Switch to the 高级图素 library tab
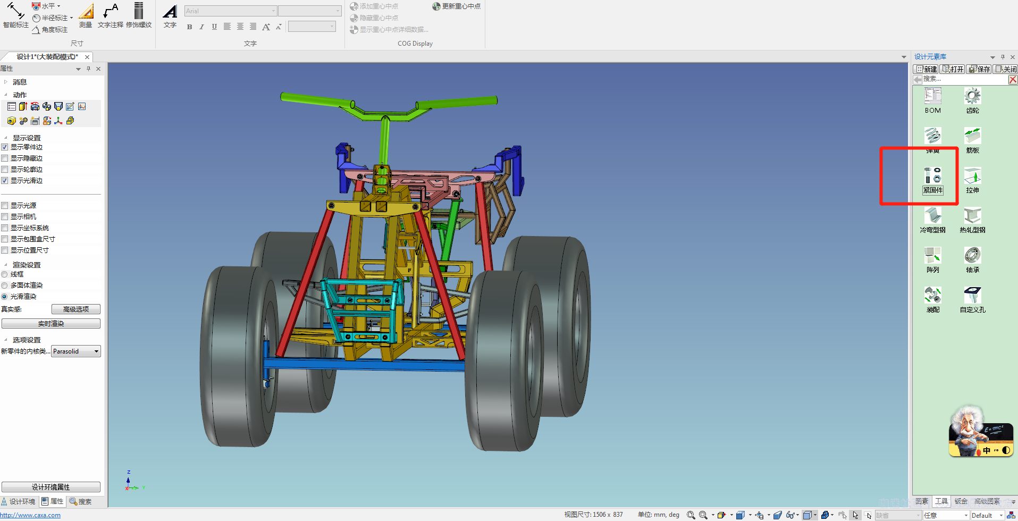The image size is (1018, 521). pyautogui.click(x=987, y=501)
